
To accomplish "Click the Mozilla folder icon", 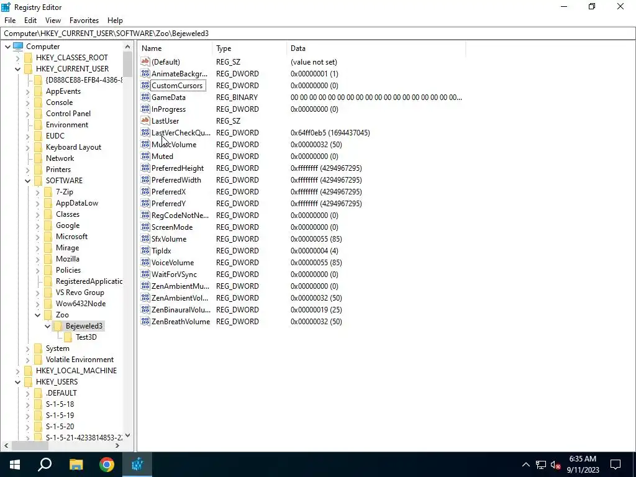I will [x=48, y=259].
